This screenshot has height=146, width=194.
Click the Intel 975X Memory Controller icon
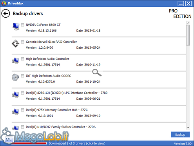pos(16,112)
